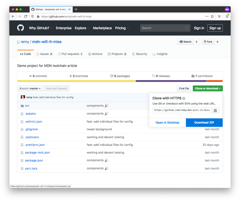Open the mdn-will-it-miss repo link
This screenshot has width=240, height=201.
tap(47, 42)
